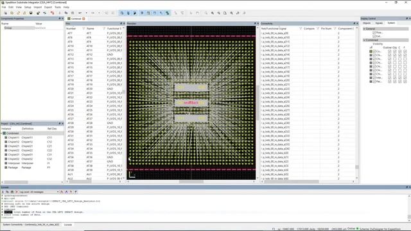Screen dimensions: 411x231
Task: Collapse the General section in Display Control
Action: coord(364,28)
